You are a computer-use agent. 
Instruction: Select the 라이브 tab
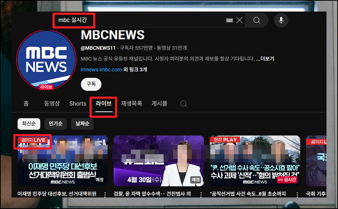pos(104,103)
